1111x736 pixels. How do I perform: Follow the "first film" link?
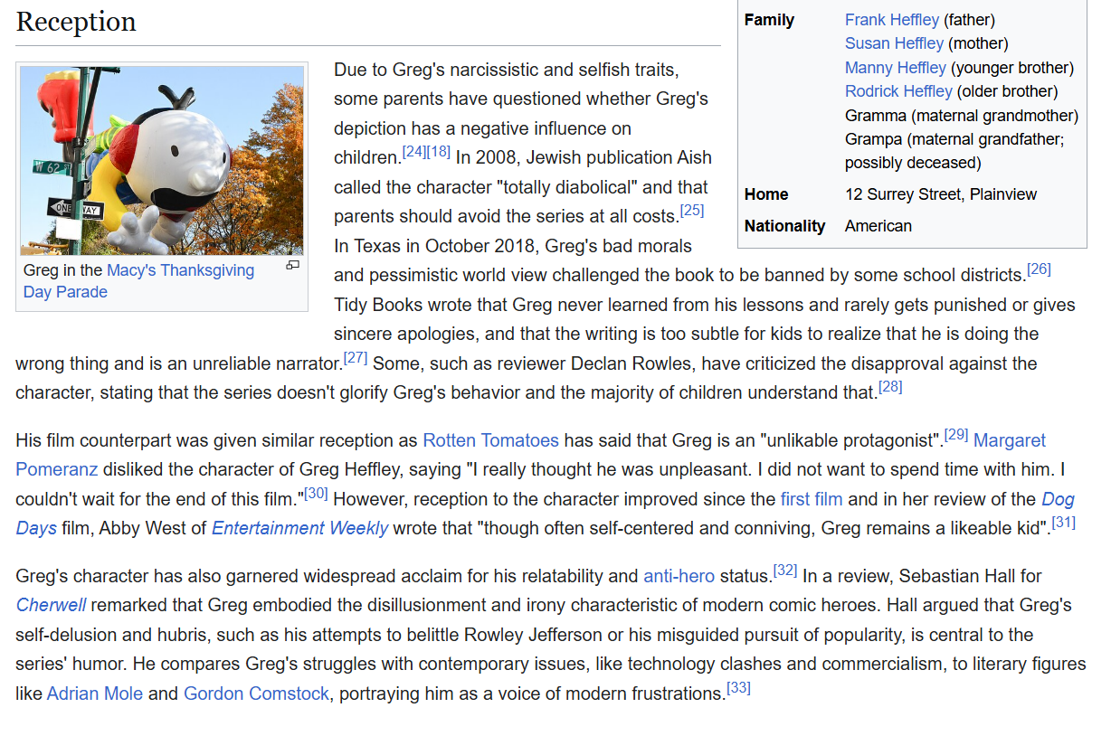pyautogui.click(x=812, y=500)
